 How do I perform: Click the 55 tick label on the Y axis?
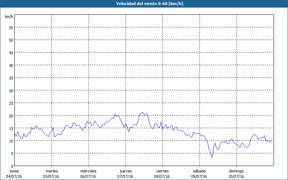(11, 27)
